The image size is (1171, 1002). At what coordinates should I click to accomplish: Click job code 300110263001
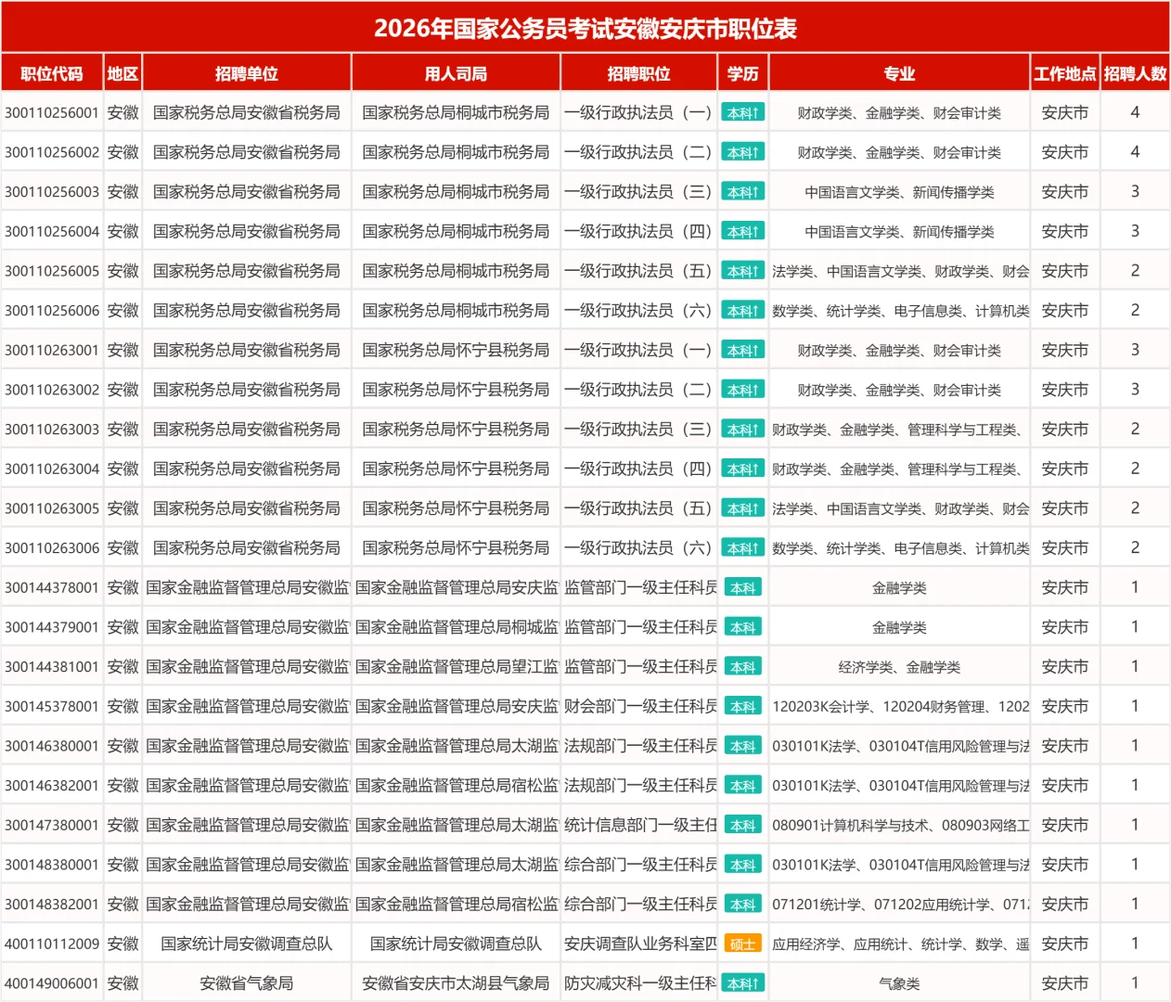[x=52, y=351]
